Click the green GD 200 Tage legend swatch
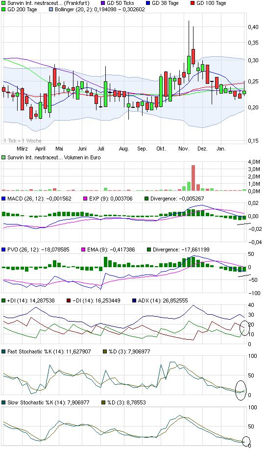This screenshot has height=450, width=267. click(3, 9)
